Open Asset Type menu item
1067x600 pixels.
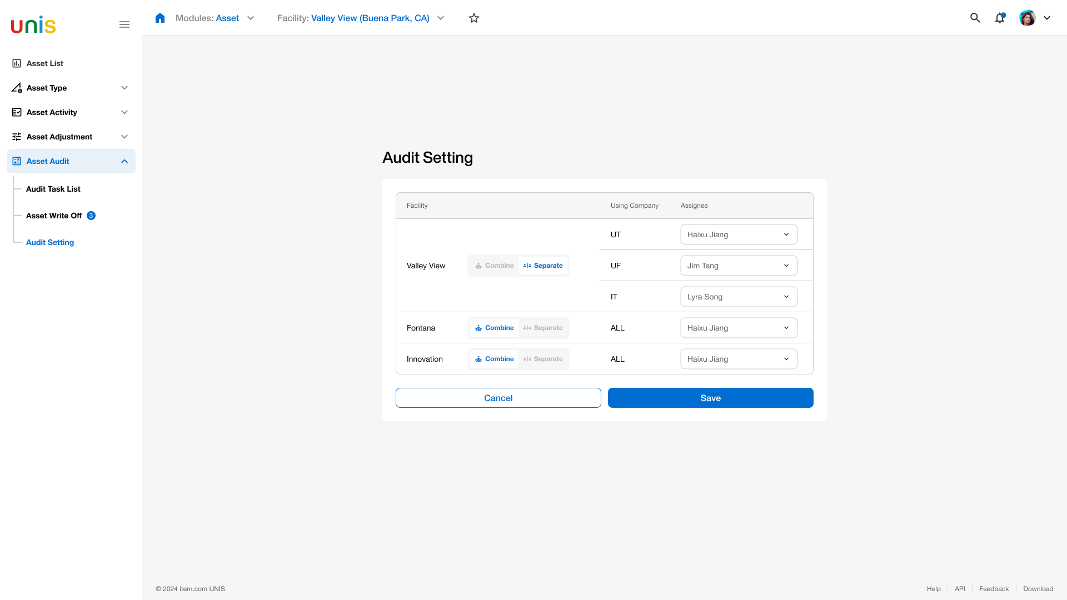point(71,88)
